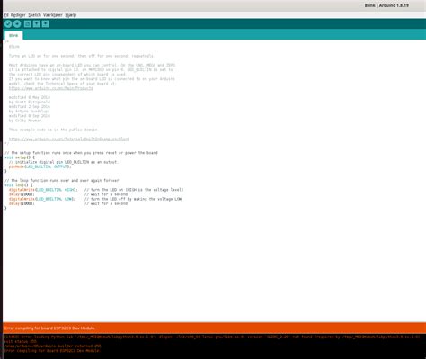Screen dimensions: 426x359
Task: Open the Værktøjer menu
Action: tap(53, 15)
